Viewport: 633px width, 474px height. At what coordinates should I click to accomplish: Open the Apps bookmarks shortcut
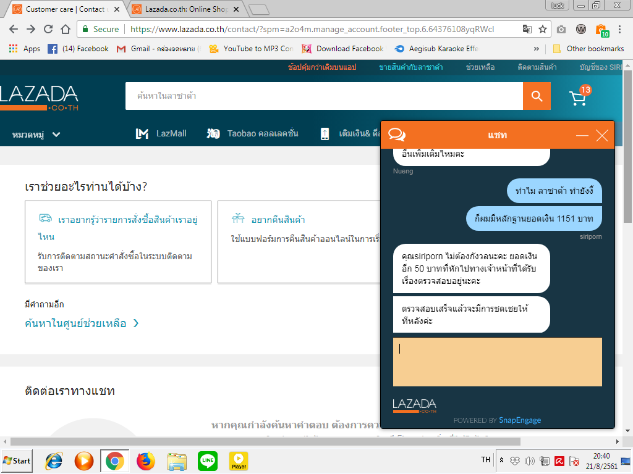25,49
